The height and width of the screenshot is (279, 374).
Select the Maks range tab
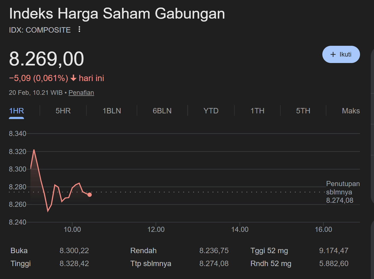[351, 111]
